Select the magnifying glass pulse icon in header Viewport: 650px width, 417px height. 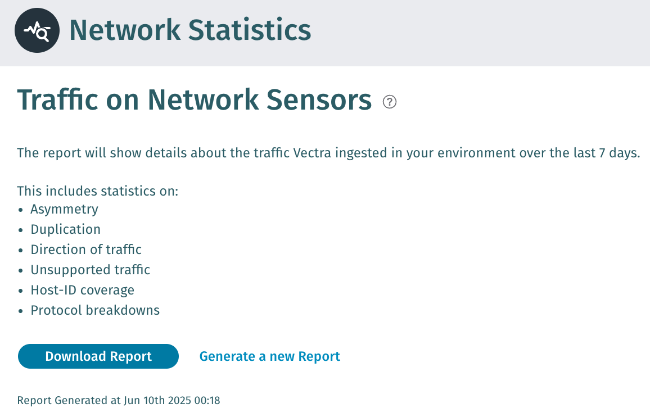tap(37, 30)
